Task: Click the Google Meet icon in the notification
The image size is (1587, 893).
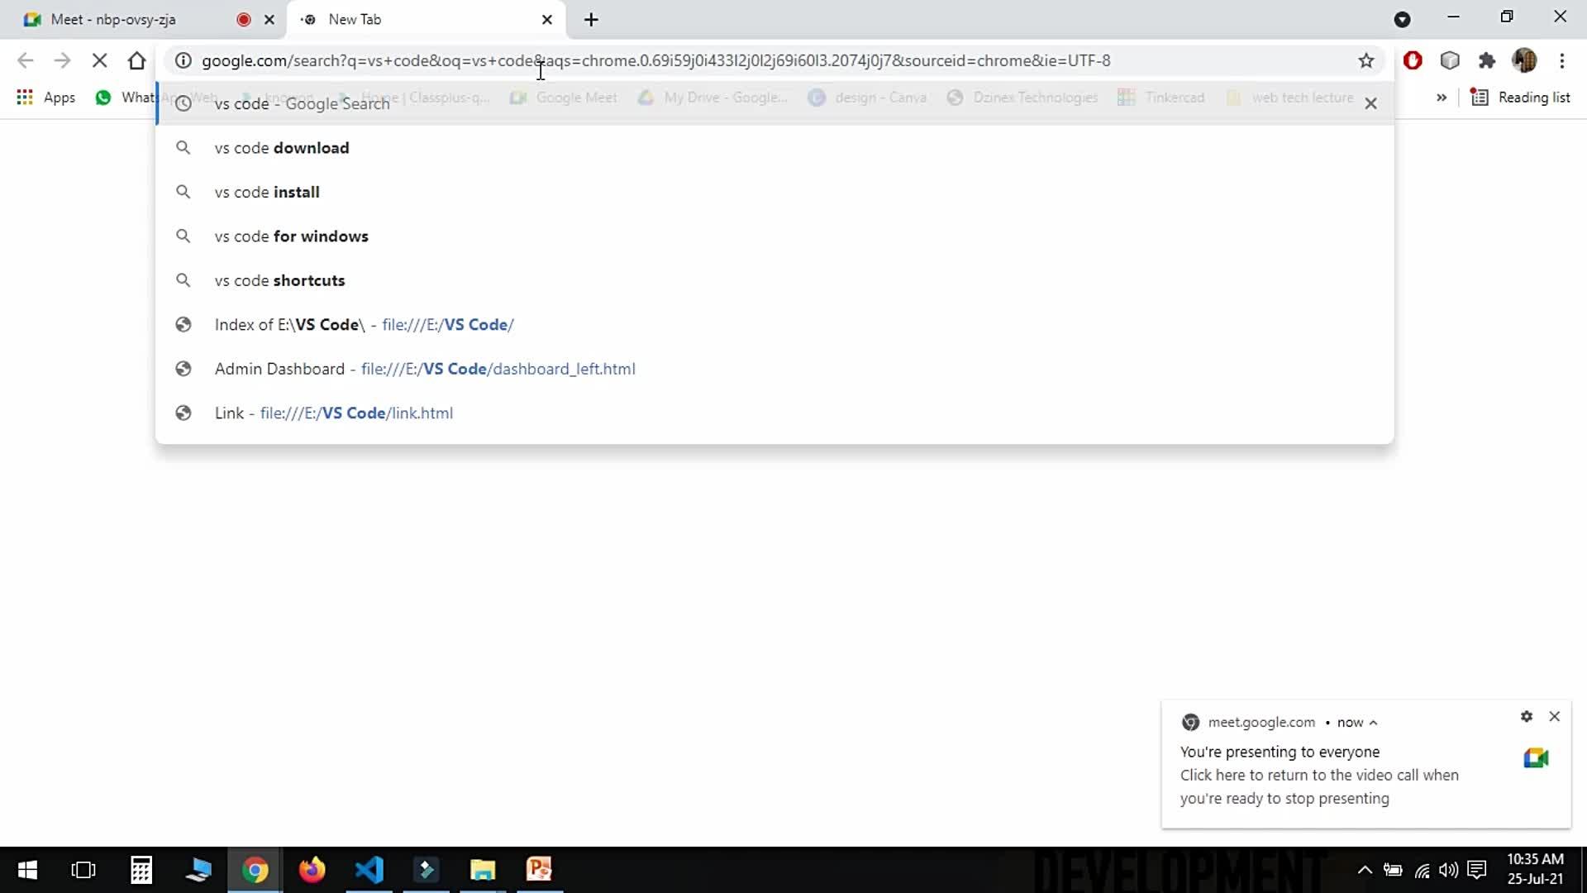Action: pyautogui.click(x=1536, y=757)
